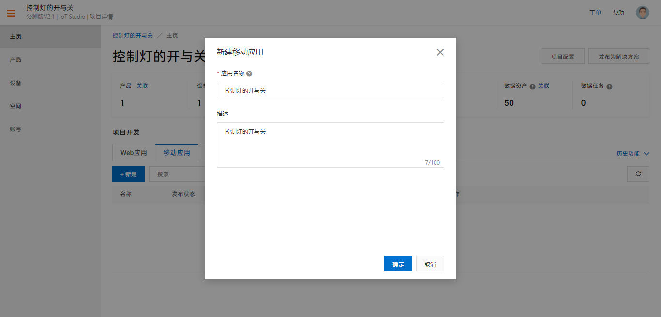Click the +新建 create button
The width and height of the screenshot is (661, 317).
[129, 174]
